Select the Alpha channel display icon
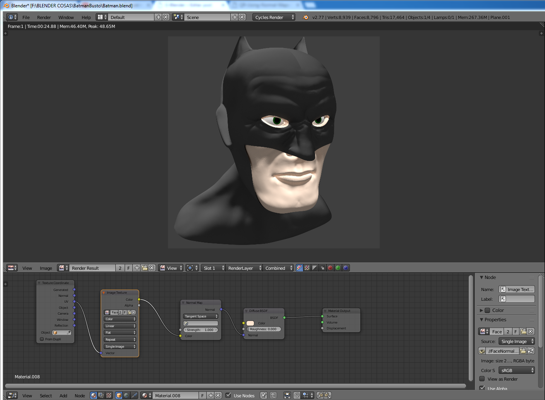The height and width of the screenshot is (400, 545). [315, 268]
